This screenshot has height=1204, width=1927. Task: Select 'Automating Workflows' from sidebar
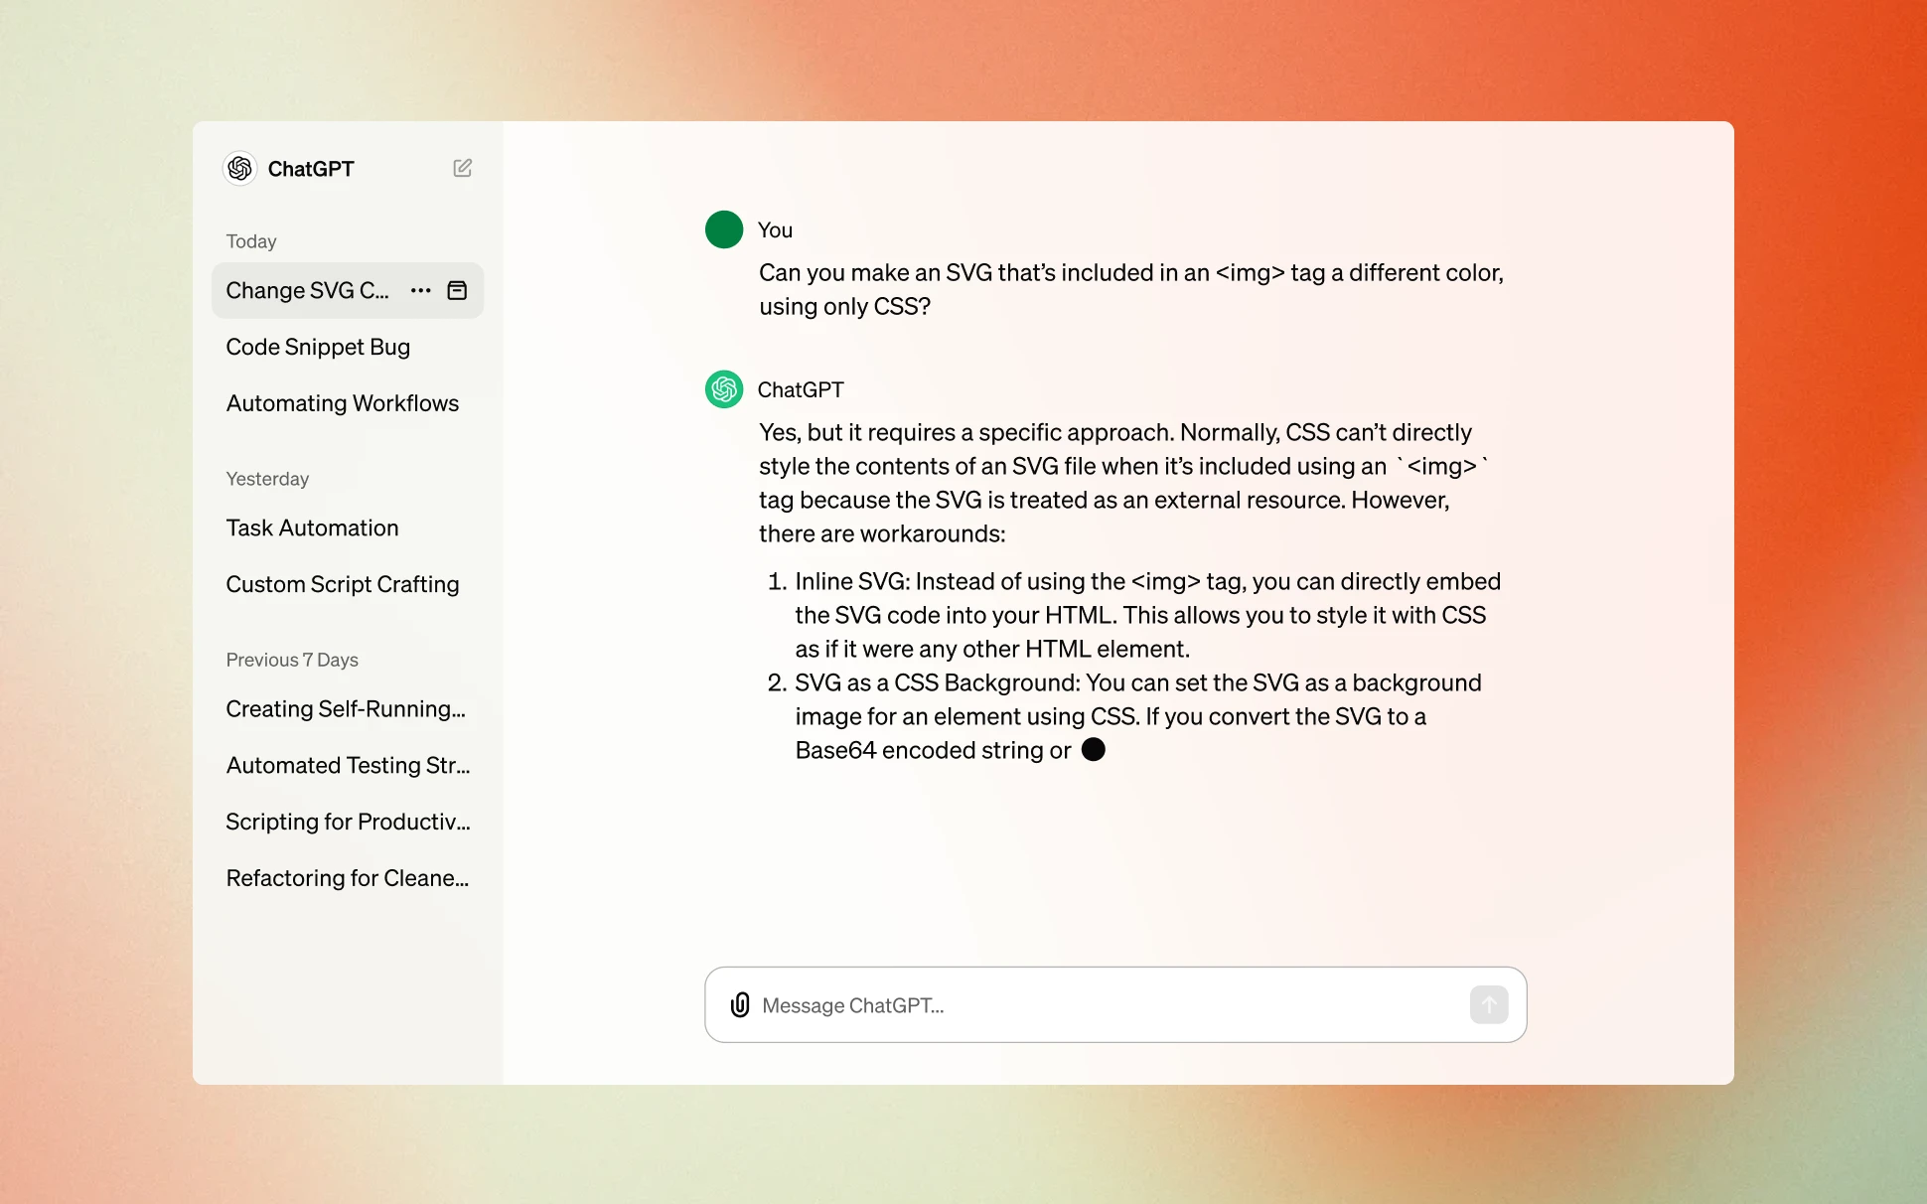(x=343, y=403)
